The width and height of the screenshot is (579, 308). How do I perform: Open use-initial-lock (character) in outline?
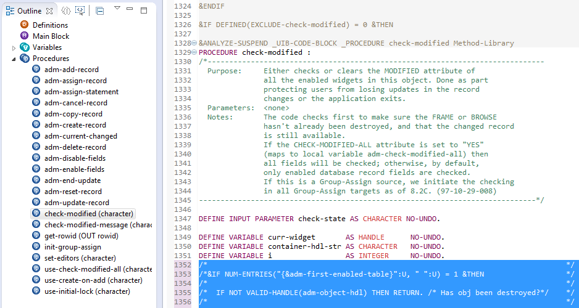(x=87, y=291)
